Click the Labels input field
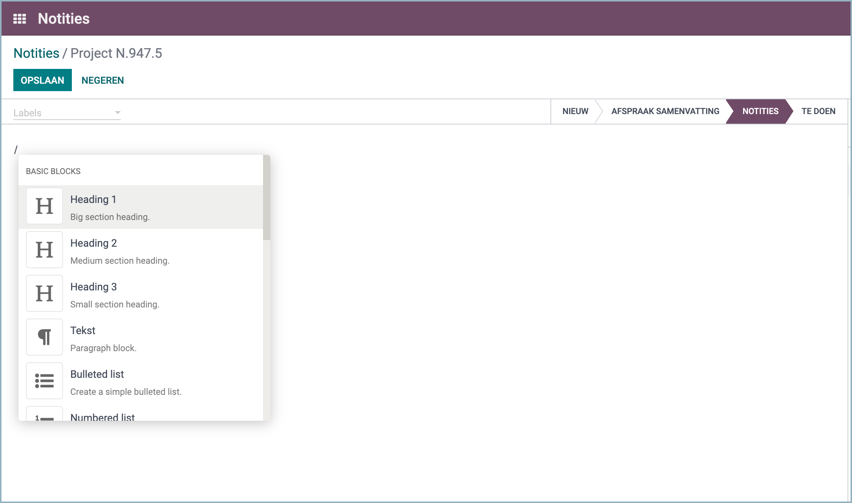Screen dimensions: 852x503 pyautogui.click(x=67, y=113)
